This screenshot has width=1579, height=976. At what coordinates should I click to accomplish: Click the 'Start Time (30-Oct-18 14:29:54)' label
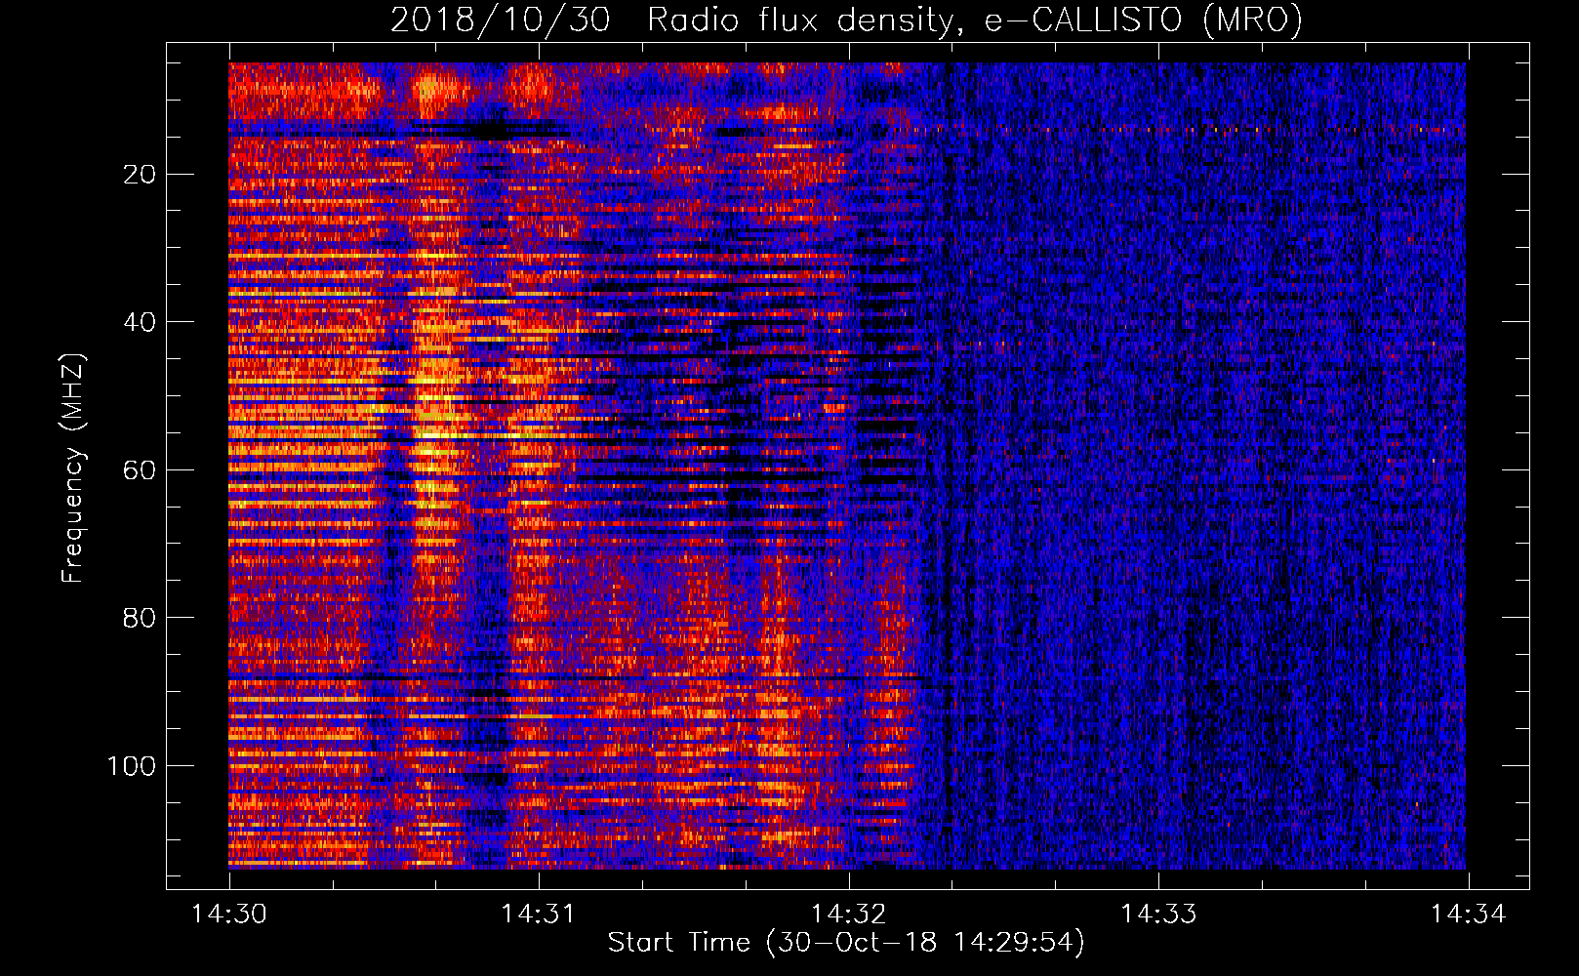846,943
